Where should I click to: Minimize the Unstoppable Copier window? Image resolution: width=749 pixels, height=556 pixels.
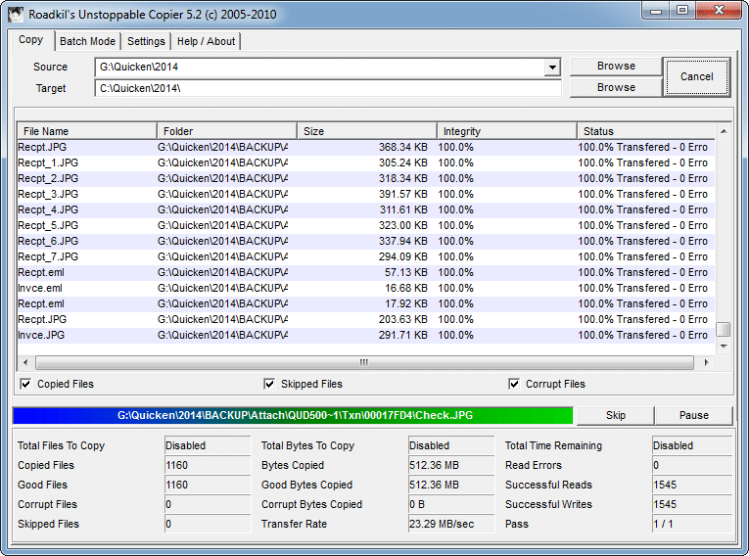click(x=656, y=11)
